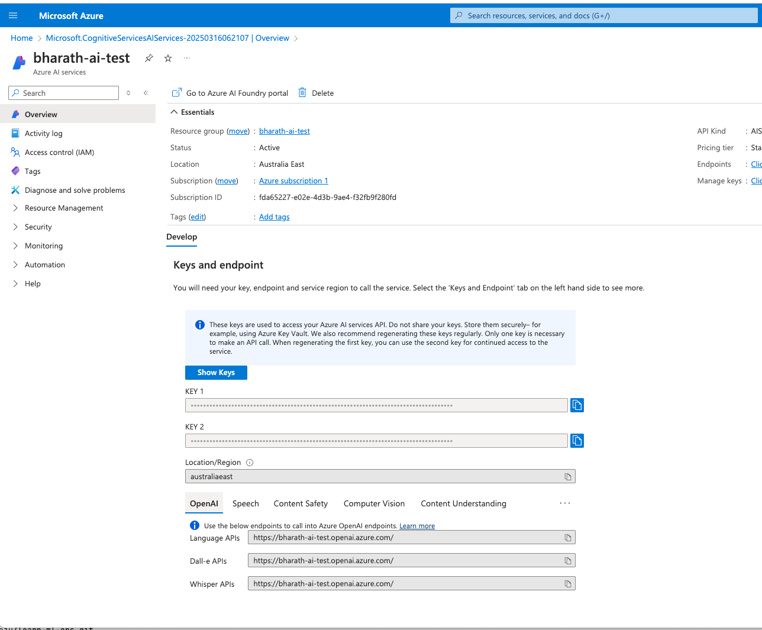Click move link next to Subscription
Image resolution: width=762 pixels, height=630 pixels.
(x=227, y=181)
